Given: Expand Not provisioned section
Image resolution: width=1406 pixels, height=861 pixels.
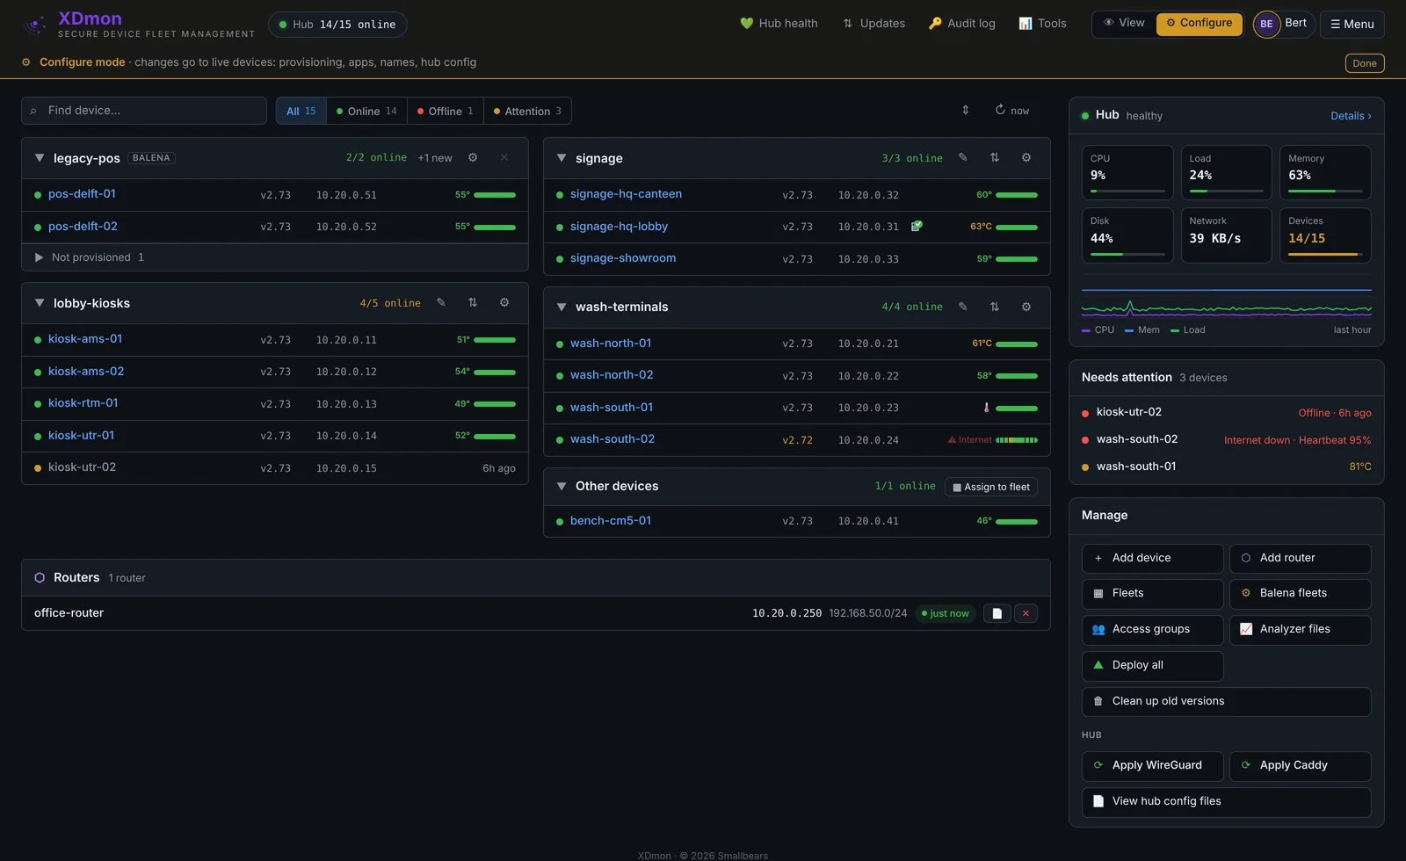Looking at the screenshot, I should 39,257.
